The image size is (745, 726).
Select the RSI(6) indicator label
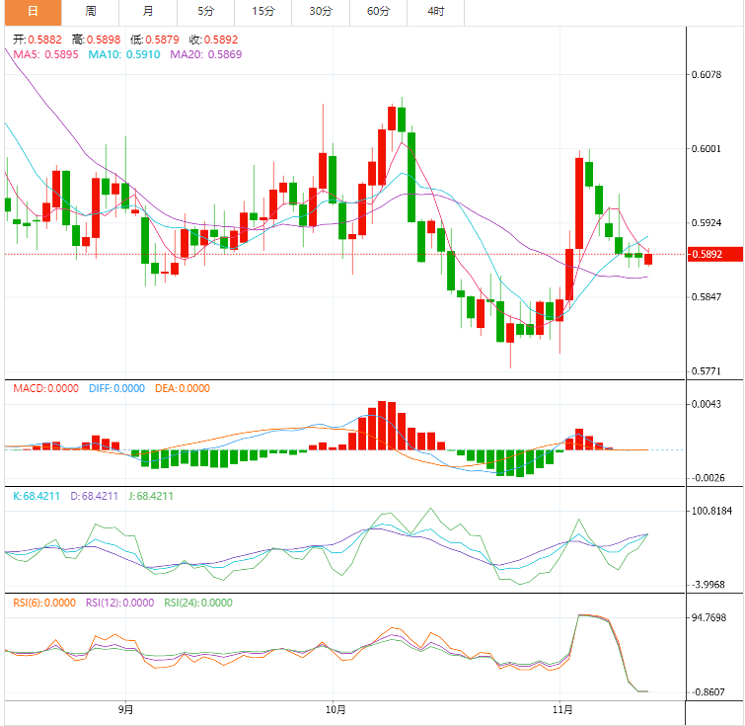(44, 602)
